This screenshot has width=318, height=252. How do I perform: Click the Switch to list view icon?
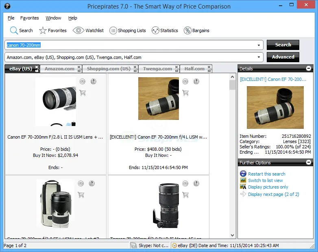pyautogui.click(x=243, y=180)
